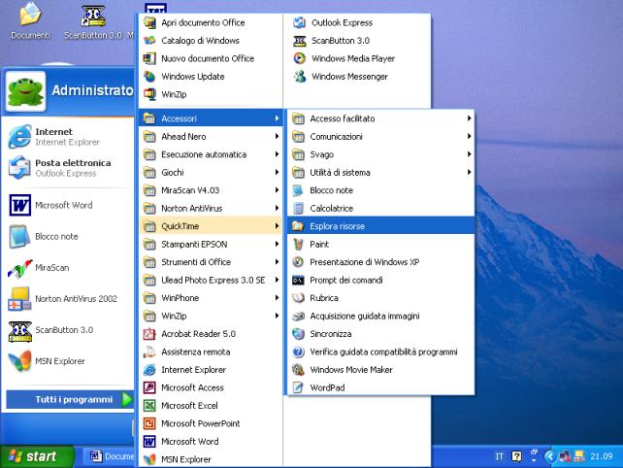Click the Sincronizza icon
623x468 pixels.
298,334
